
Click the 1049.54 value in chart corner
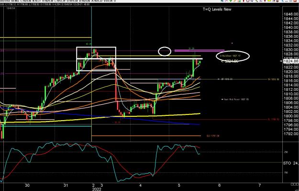pyautogui.click(x=11, y=8)
